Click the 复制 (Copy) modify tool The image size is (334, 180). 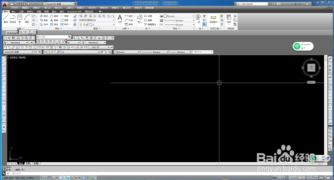(44, 20)
